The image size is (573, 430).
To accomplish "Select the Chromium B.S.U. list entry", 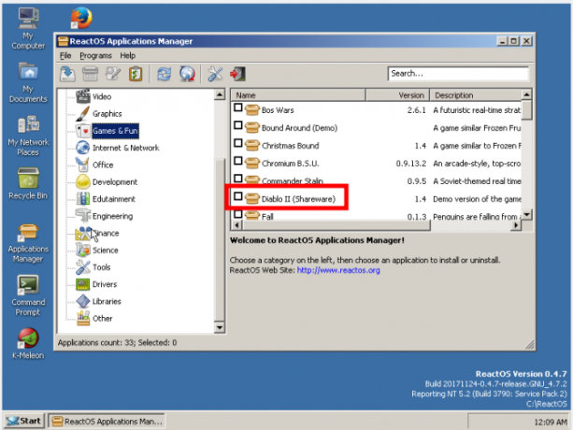I will pos(290,164).
